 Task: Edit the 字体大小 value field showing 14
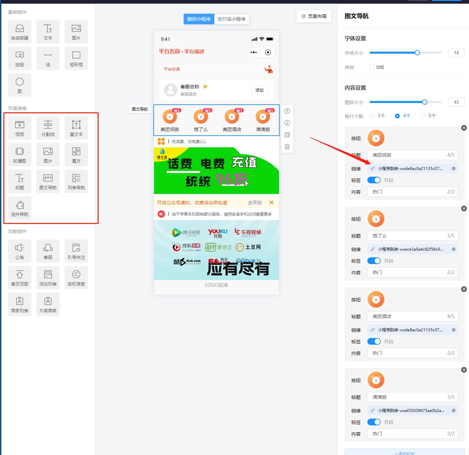pyautogui.click(x=456, y=53)
